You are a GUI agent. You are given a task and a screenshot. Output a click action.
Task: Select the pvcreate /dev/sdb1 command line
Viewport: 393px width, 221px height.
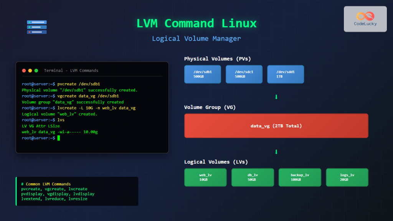[x=77, y=84]
